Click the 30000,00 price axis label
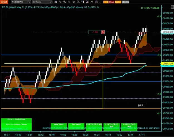Viewport: 174px width, 137px height. pyautogui.click(x=168, y=50)
